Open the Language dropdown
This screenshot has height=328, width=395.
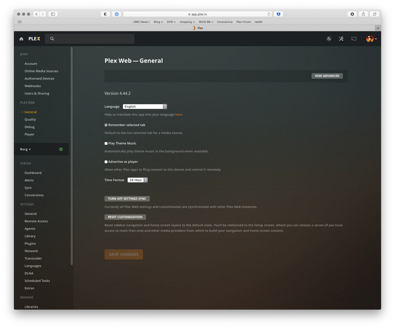pyautogui.click(x=145, y=106)
